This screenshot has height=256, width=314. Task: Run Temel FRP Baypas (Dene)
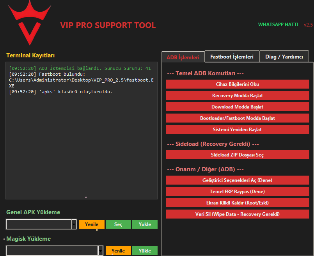[237, 192]
